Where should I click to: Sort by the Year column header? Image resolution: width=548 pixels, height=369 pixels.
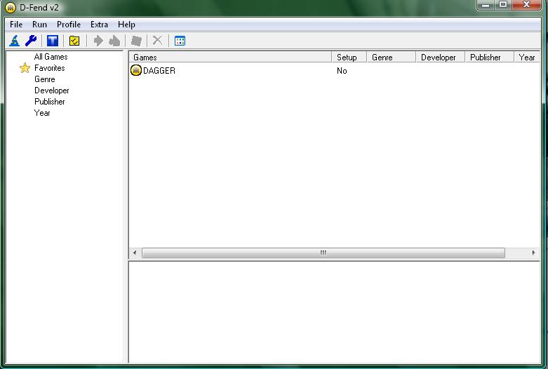527,58
